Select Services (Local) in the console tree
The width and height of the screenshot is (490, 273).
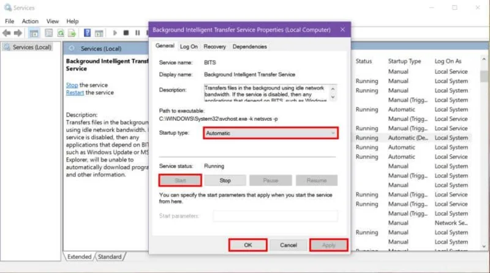[32, 47]
